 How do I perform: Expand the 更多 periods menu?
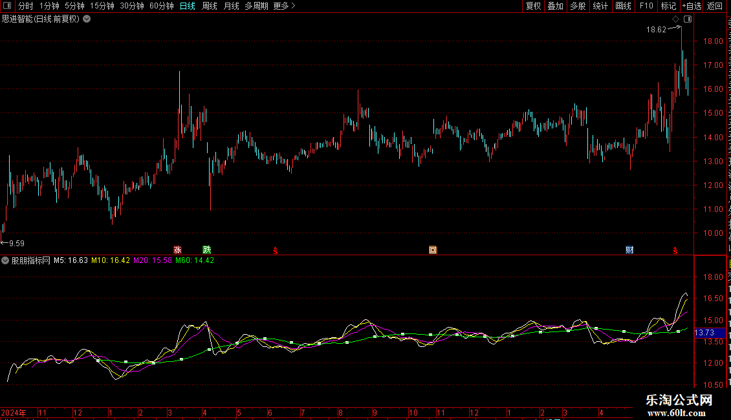[x=284, y=6]
